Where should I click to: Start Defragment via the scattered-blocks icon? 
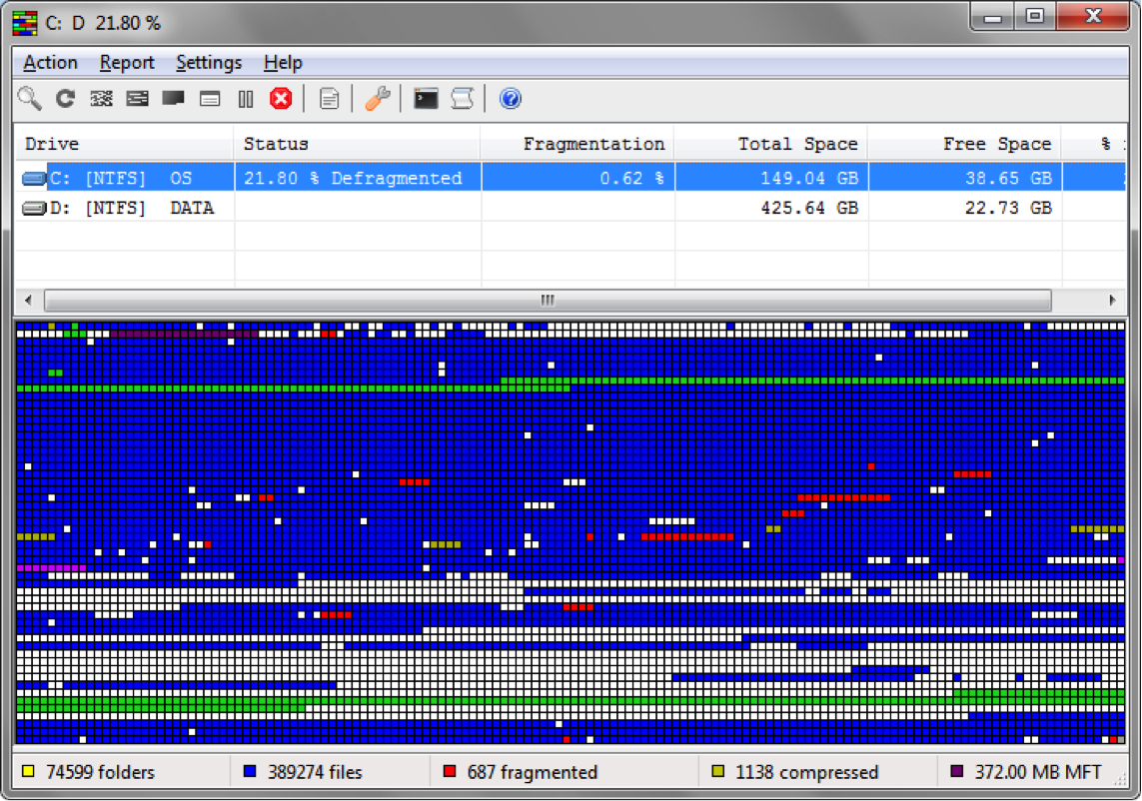coord(101,98)
